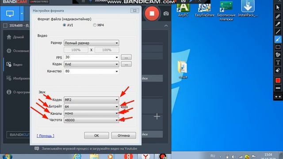283x159 pixels.
Task: Click the 100% height field
Action: point(107,50)
